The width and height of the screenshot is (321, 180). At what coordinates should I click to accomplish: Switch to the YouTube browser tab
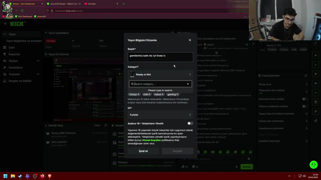[101, 4]
